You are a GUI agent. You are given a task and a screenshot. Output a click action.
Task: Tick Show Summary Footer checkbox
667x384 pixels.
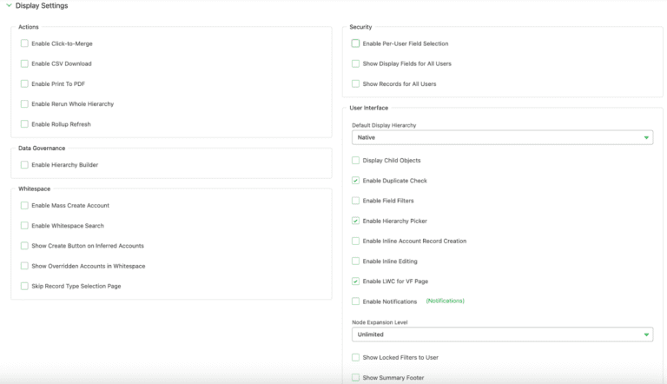[x=355, y=377]
